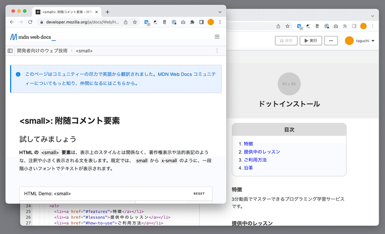The height and width of the screenshot is (234, 385).
Task: Click the share icon in the front address bar
Action: click(126, 22)
